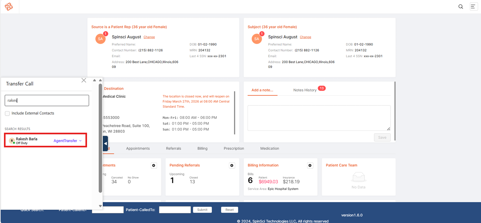Open Appointments card gear settings
Viewport: 481px width, 223px height.
coord(154,165)
